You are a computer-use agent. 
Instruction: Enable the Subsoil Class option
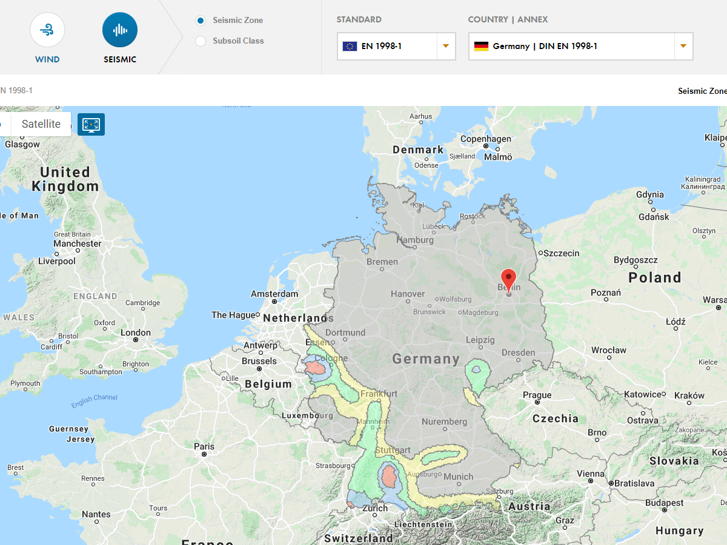tap(200, 41)
